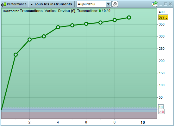
Task: Click the candlestick Performance icon
Action: 3,4
